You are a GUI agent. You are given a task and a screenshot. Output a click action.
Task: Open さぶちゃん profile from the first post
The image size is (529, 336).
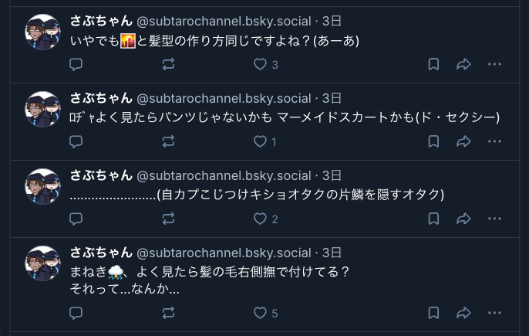coord(100,21)
